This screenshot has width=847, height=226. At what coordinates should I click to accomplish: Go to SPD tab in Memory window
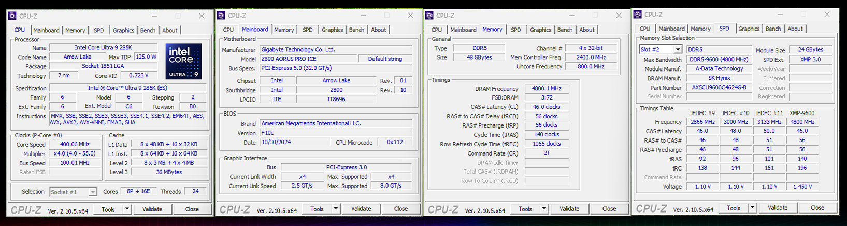click(516, 30)
